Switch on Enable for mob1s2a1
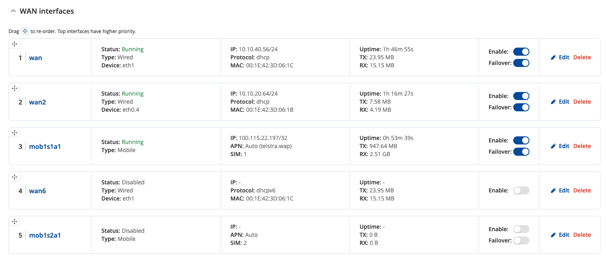 521,229
